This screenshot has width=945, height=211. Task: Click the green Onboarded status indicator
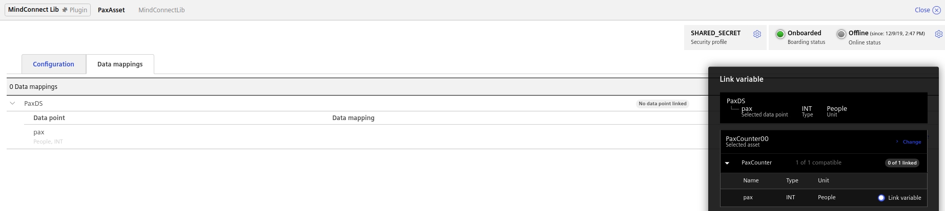[780, 34]
